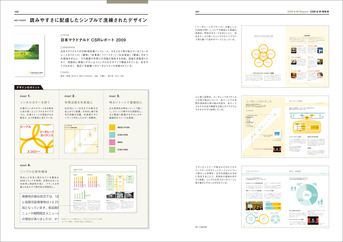
Task: Click description starting フランチャイジーや株主など
Action: pyautogui.click(x=216, y=175)
